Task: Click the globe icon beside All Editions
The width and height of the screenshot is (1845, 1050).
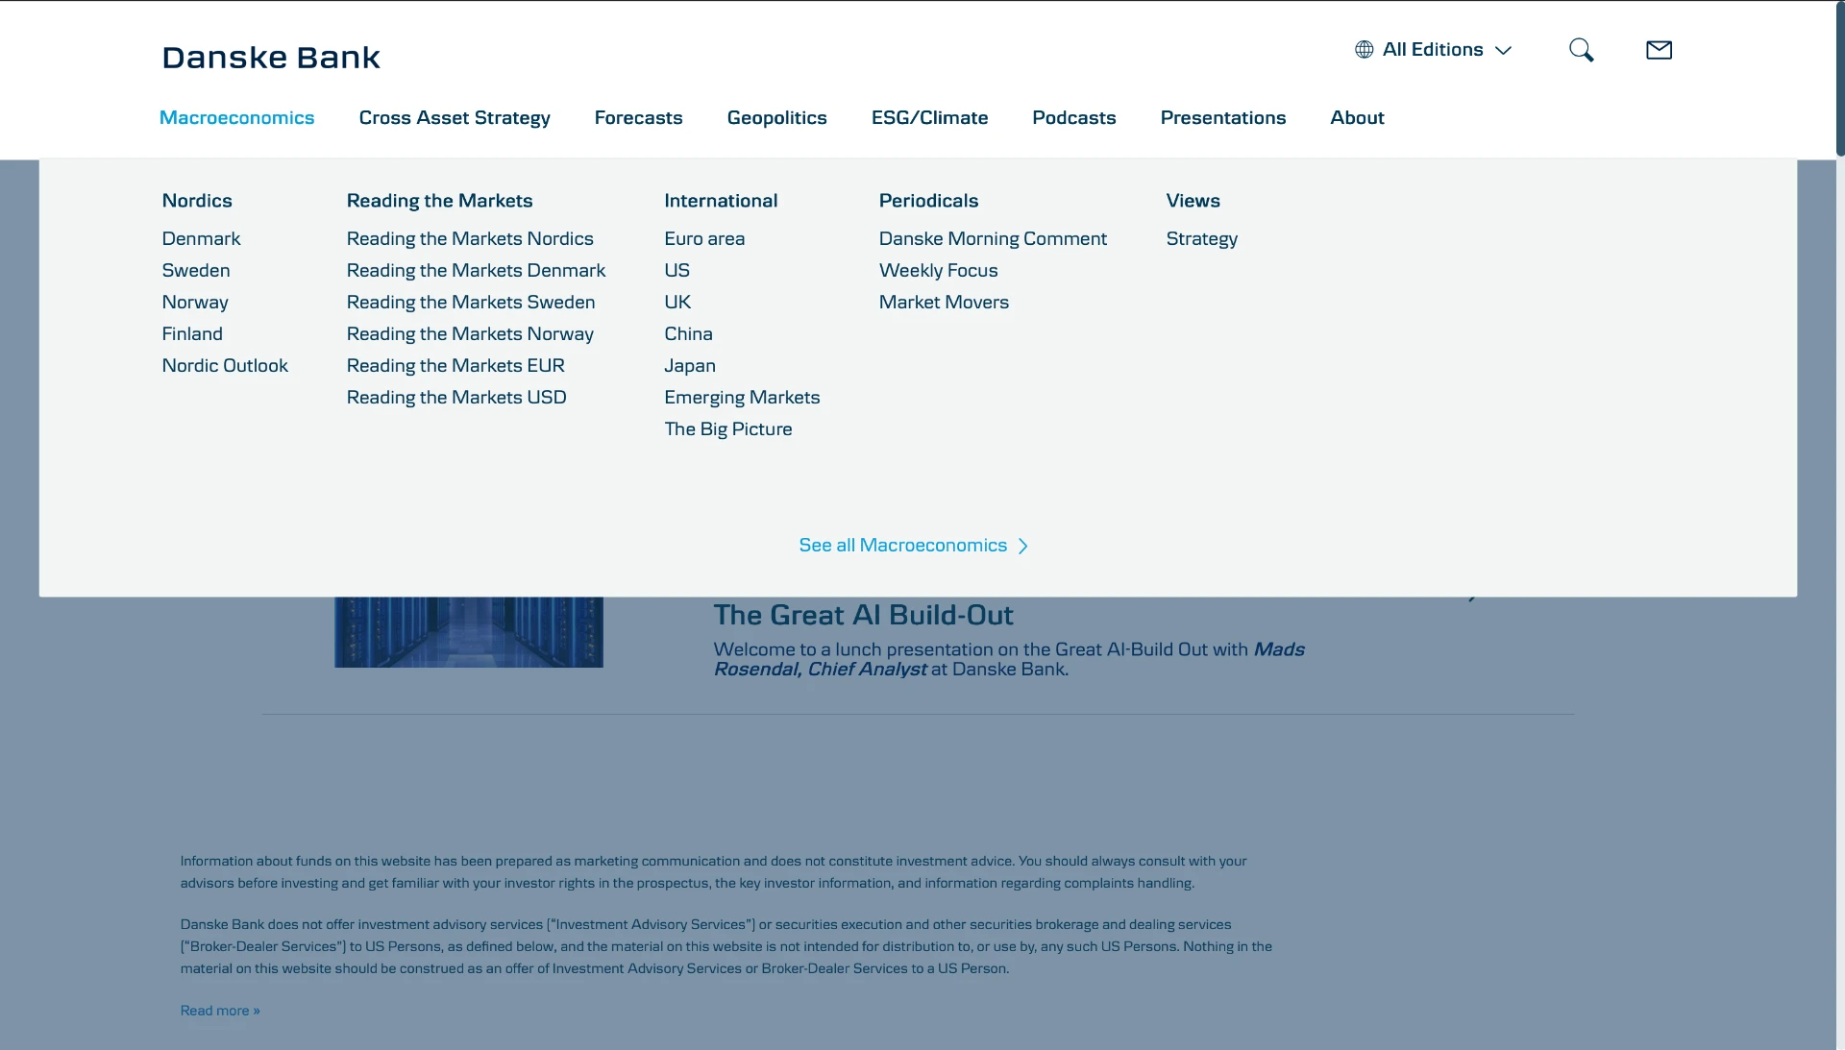Action: click(1364, 50)
